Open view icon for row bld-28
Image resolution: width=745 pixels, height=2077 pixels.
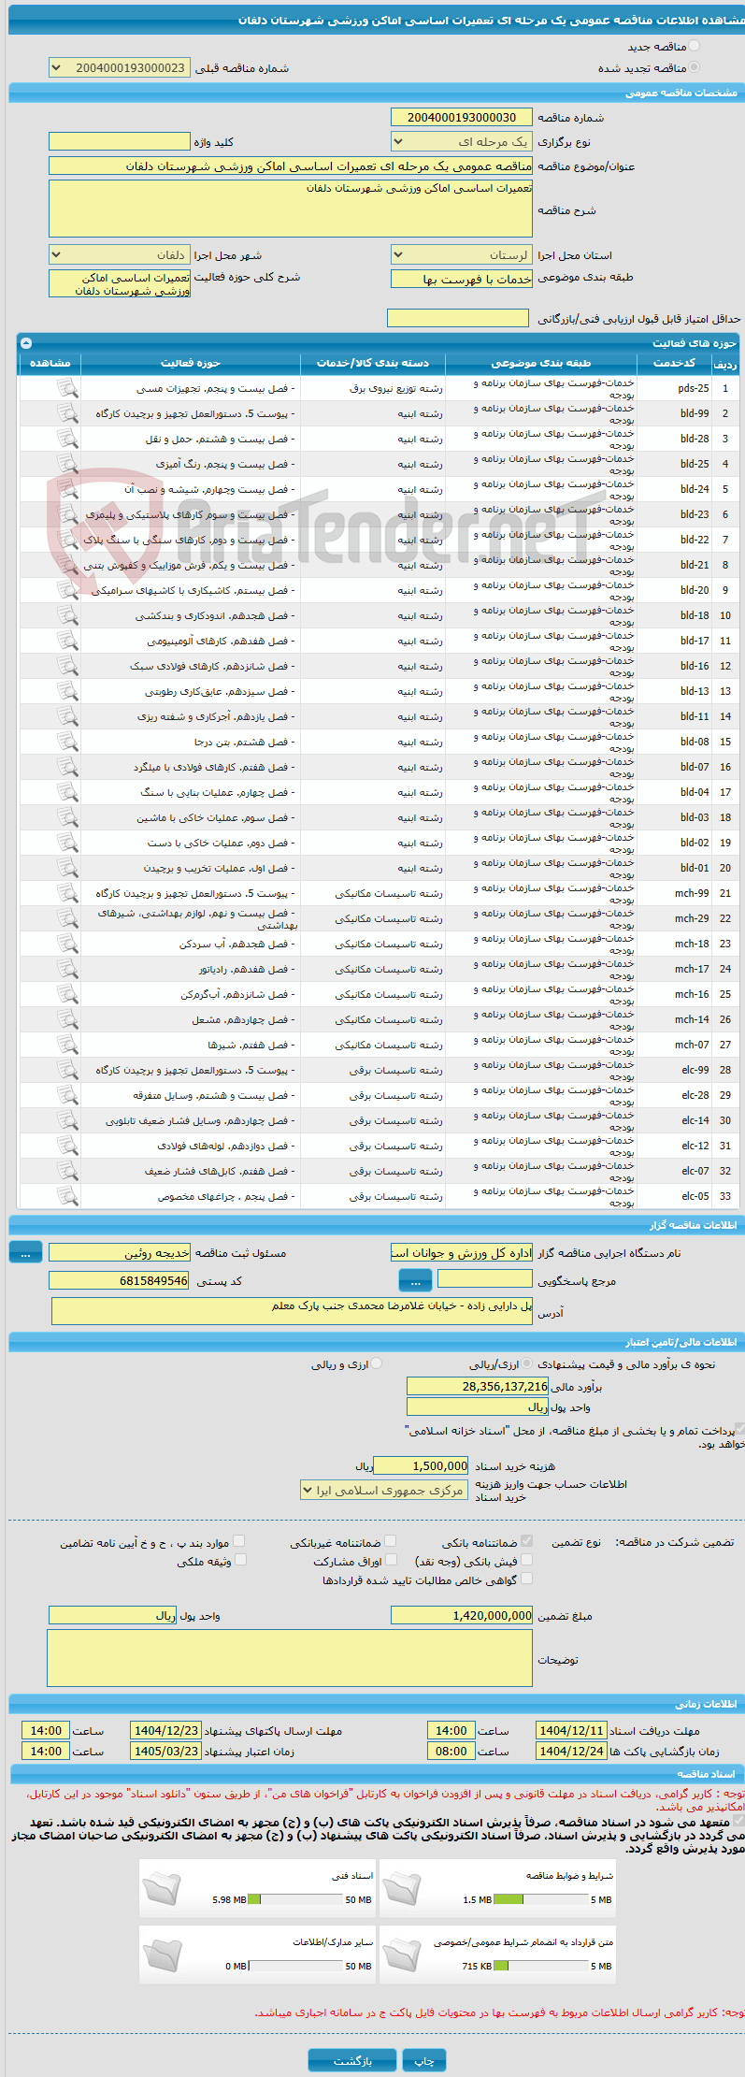[67, 439]
